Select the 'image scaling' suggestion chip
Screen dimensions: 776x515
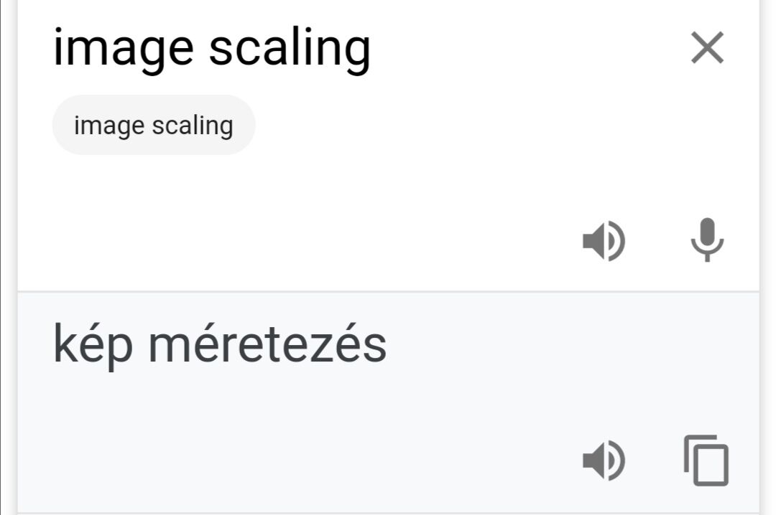pyautogui.click(x=154, y=125)
